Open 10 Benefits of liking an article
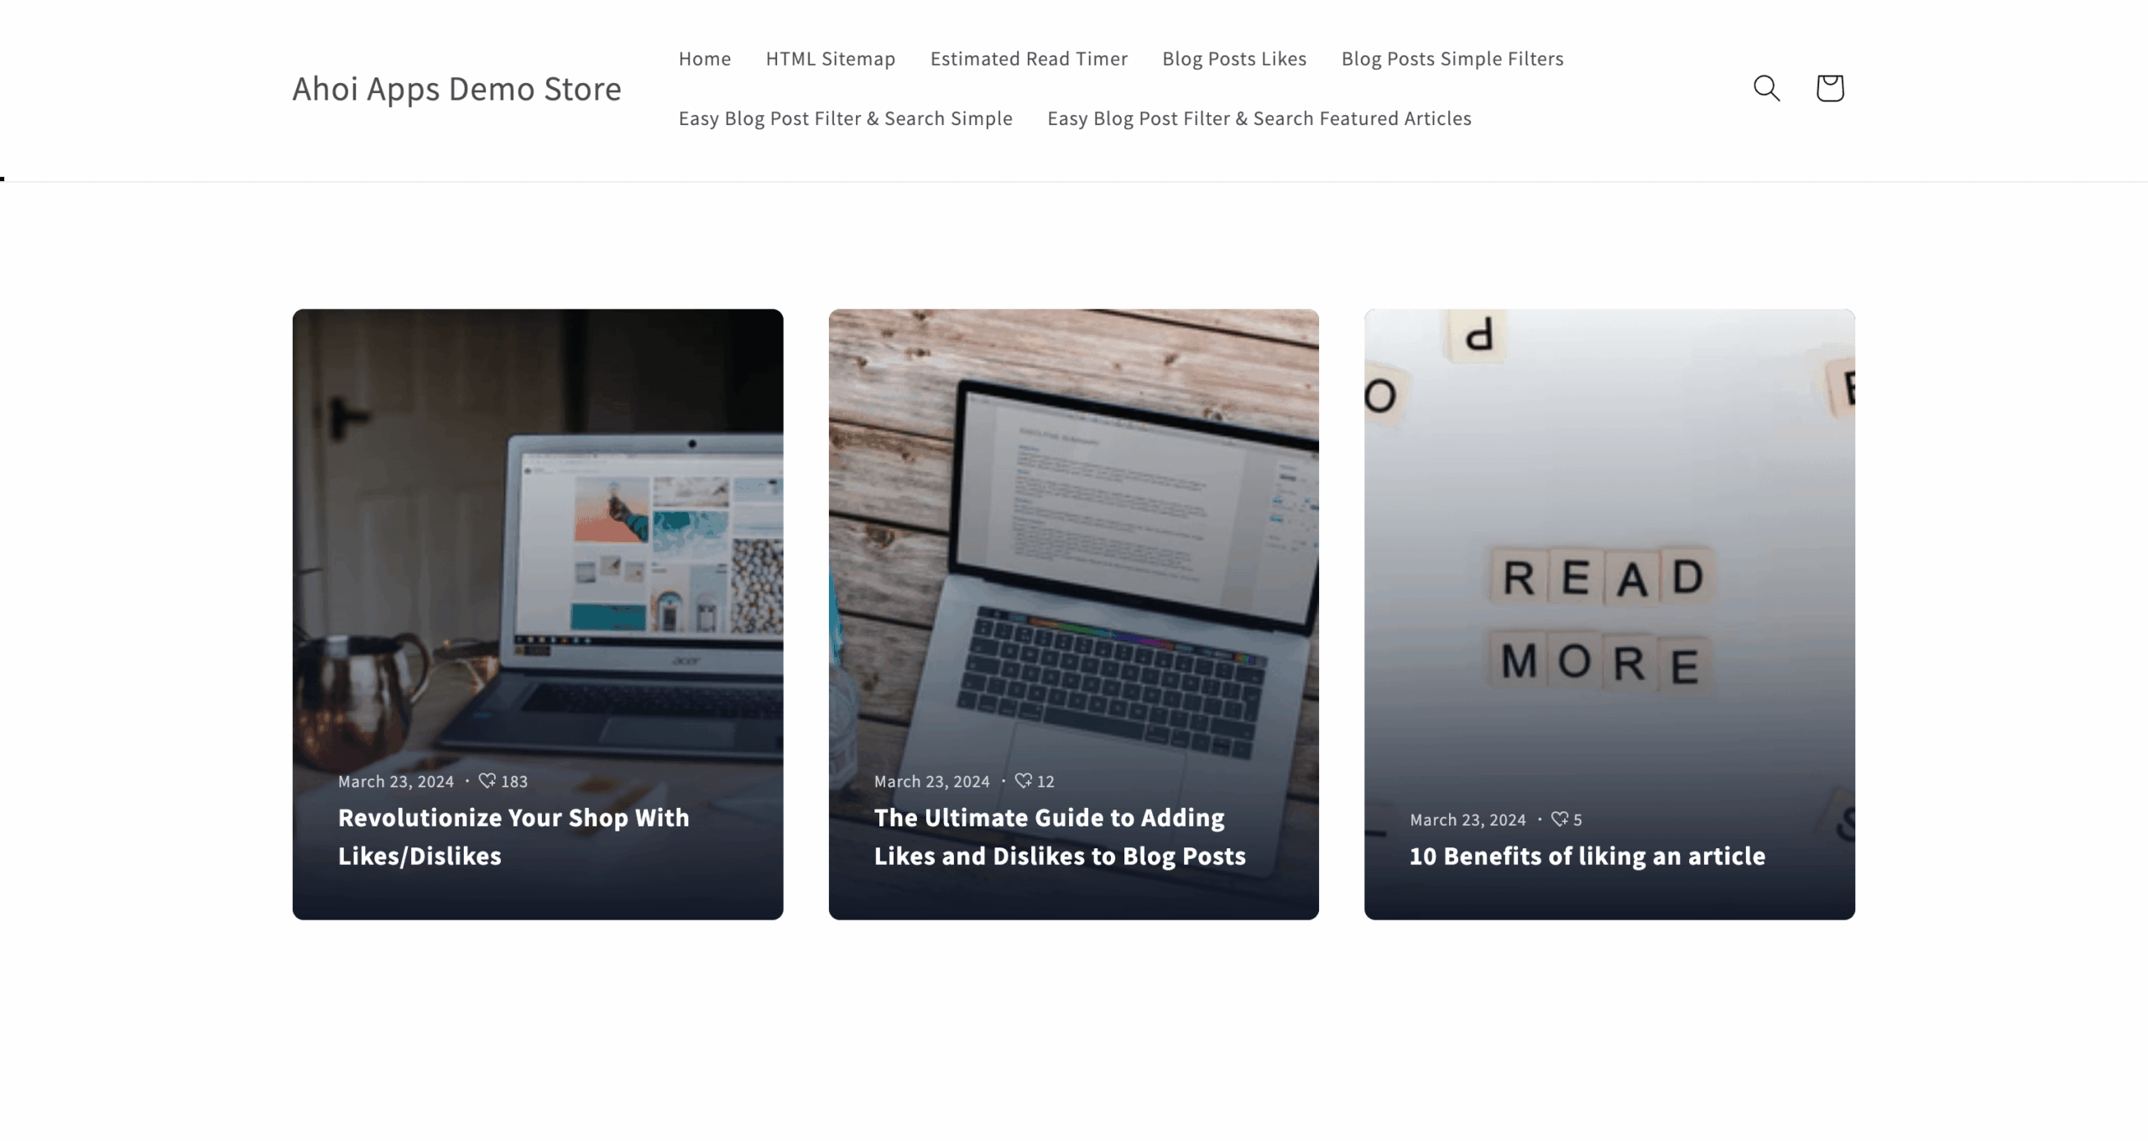The height and width of the screenshot is (1141, 2148). pyautogui.click(x=1588, y=856)
